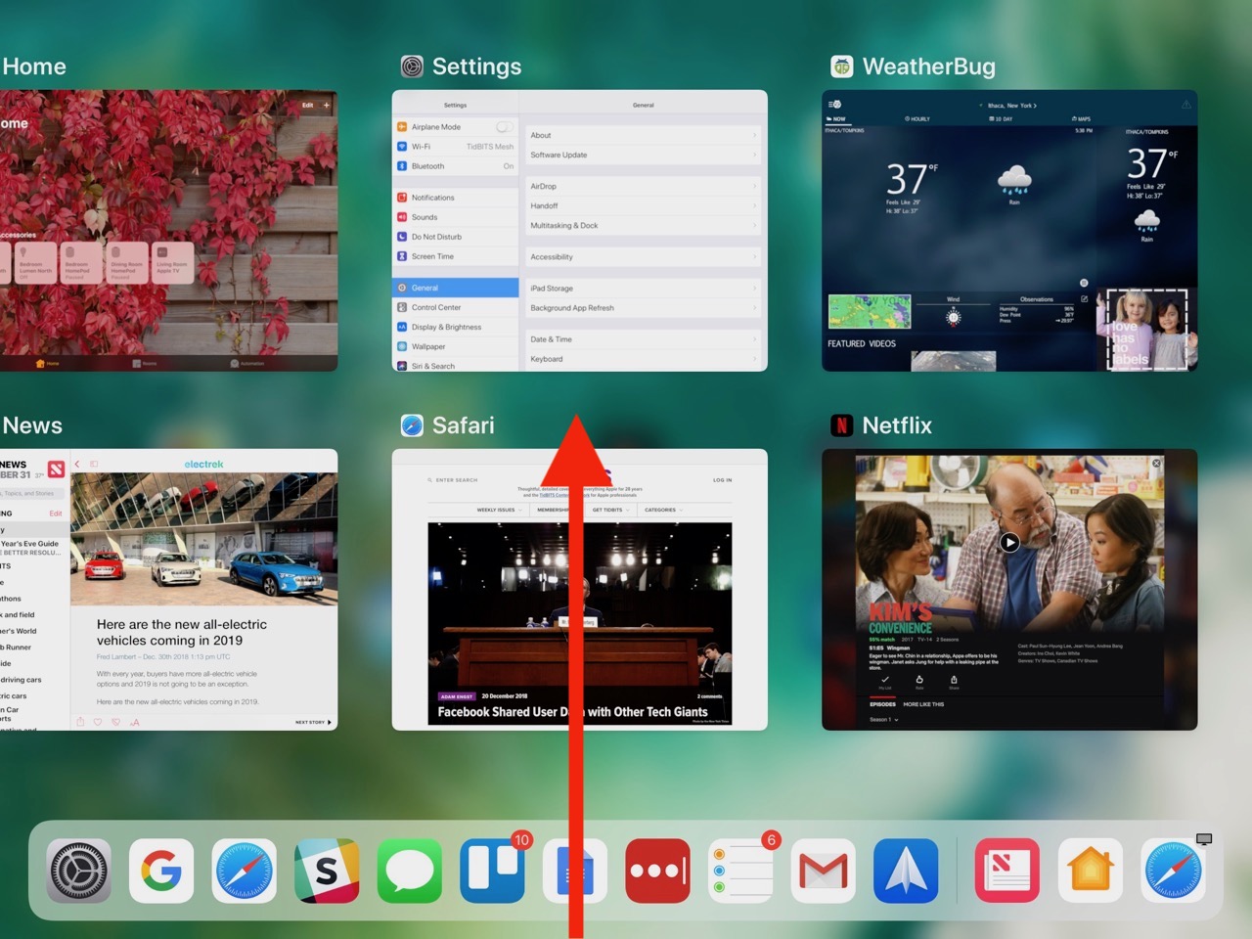1252x939 pixels.
Task: Tap the Rate thumb icon in Netflix
Action: click(919, 681)
